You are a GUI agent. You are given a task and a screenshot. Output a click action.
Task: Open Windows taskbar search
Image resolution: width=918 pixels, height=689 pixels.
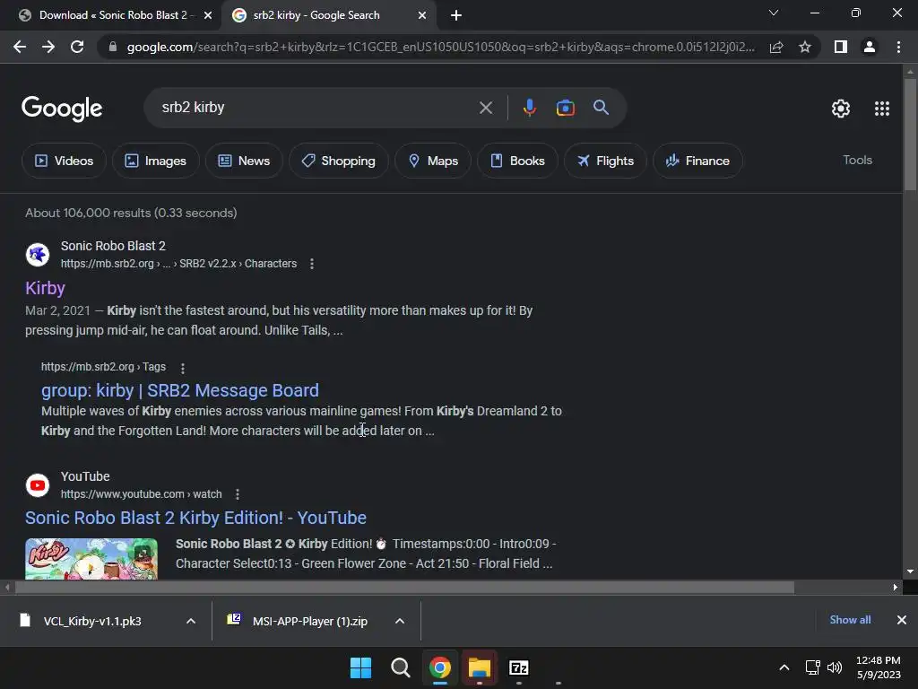(401, 667)
